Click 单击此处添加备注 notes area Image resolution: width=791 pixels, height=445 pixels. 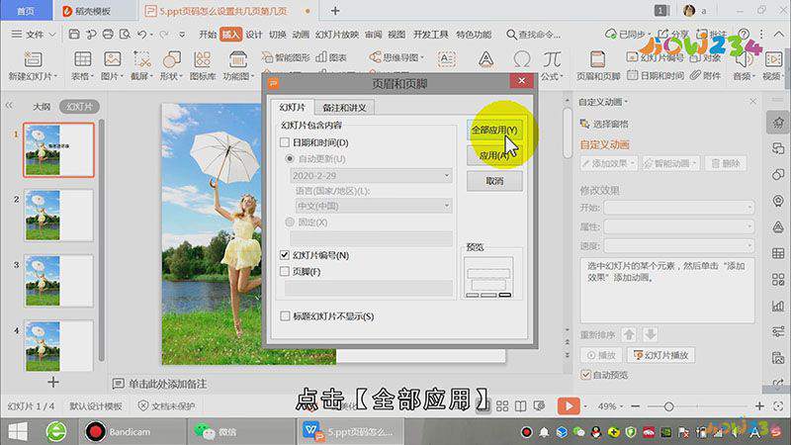tap(167, 384)
